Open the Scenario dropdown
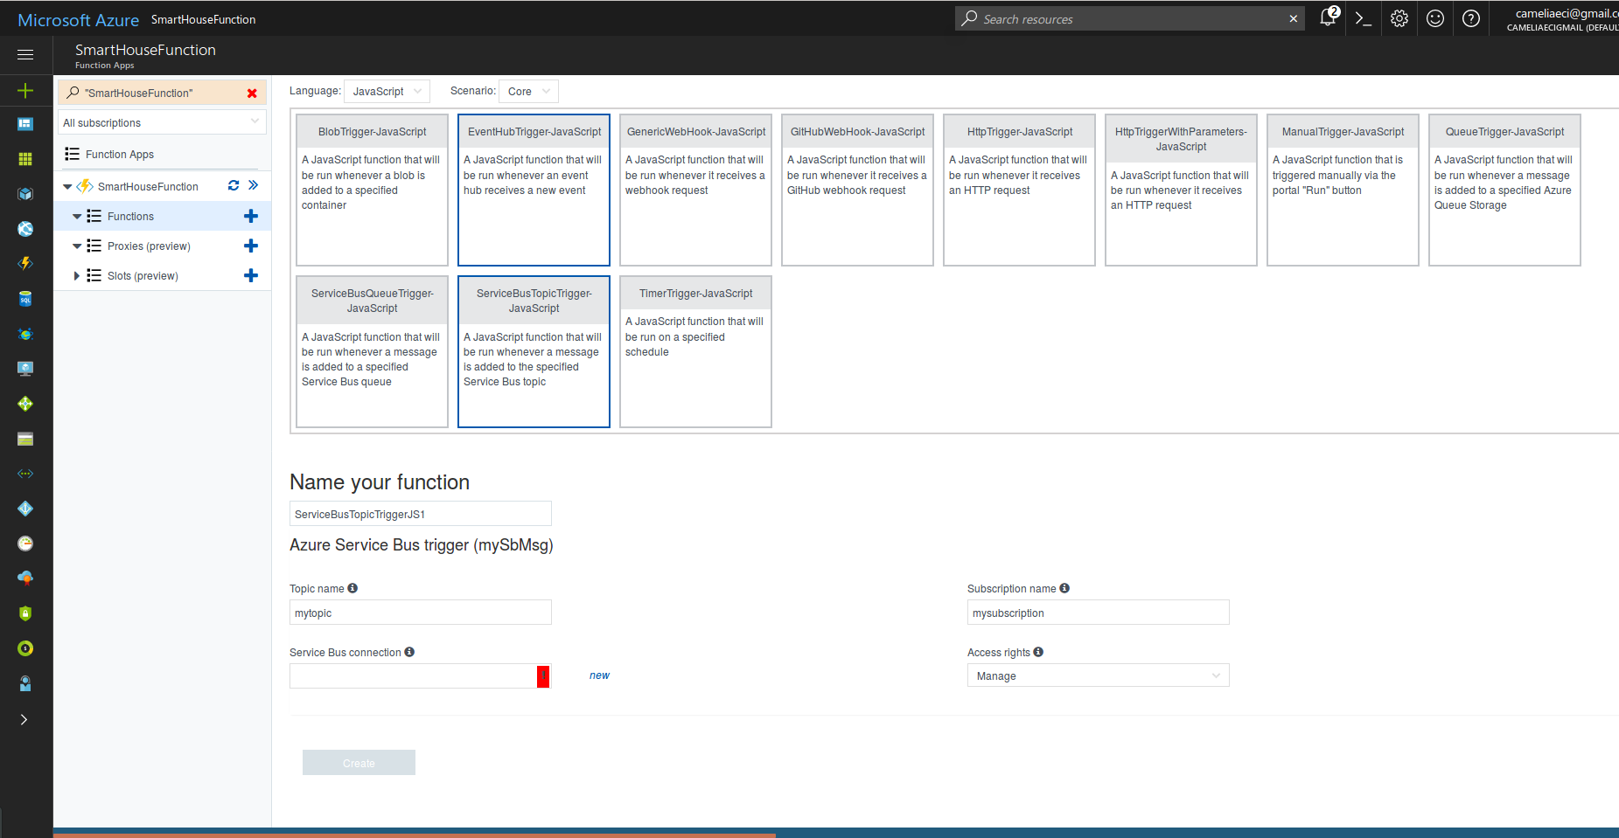The height and width of the screenshot is (838, 1619). (x=528, y=91)
